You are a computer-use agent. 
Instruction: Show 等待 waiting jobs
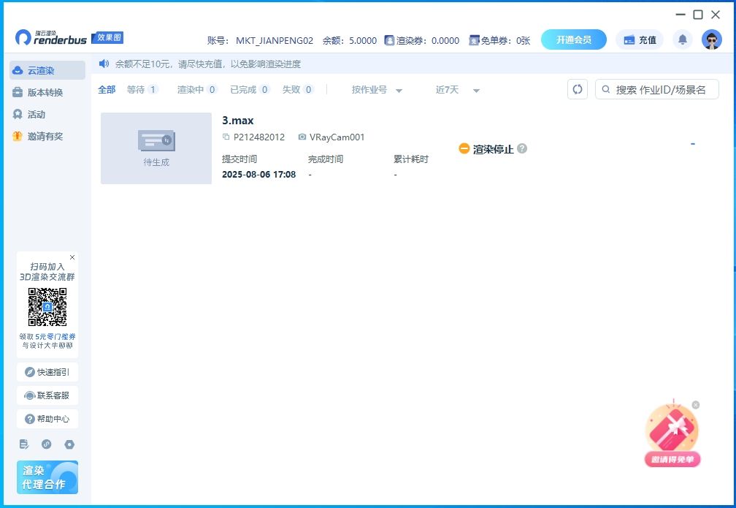142,89
